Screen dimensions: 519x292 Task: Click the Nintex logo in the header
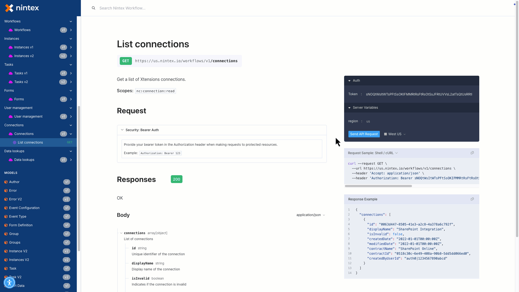(22, 8)
